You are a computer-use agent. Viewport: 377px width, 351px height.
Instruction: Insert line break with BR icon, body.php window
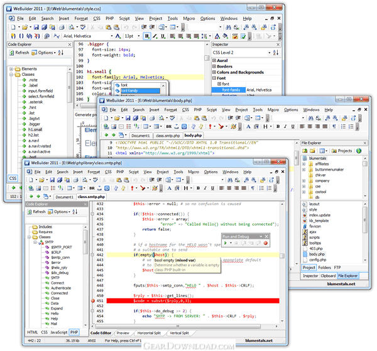169,127
